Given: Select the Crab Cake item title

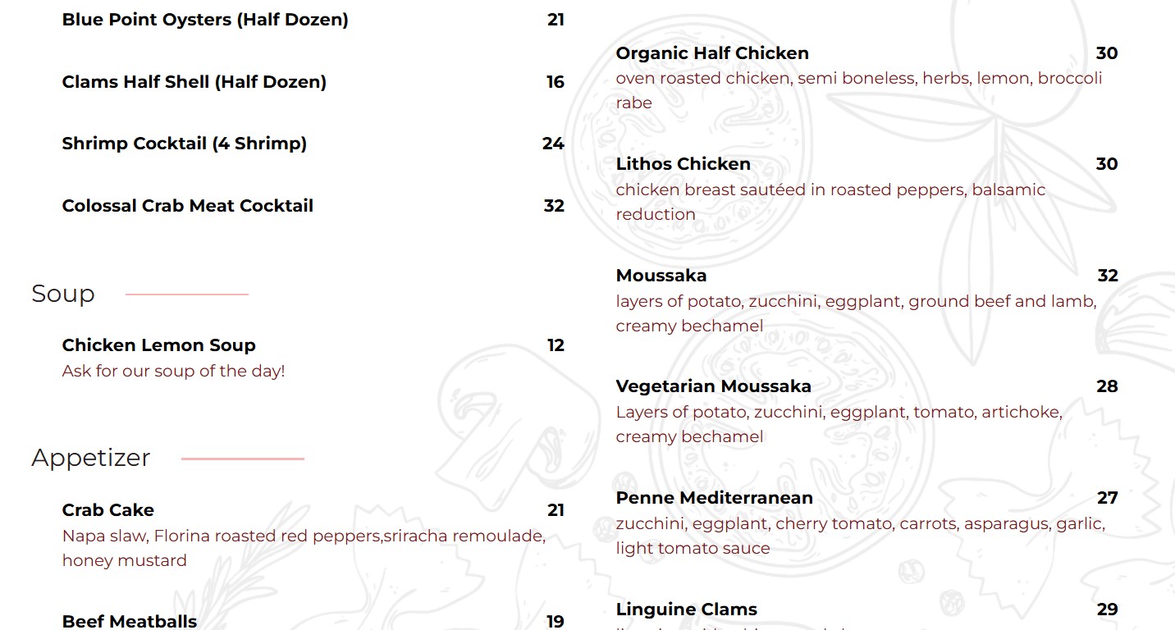Looking at the screenshot, I should tap(108, 510).
